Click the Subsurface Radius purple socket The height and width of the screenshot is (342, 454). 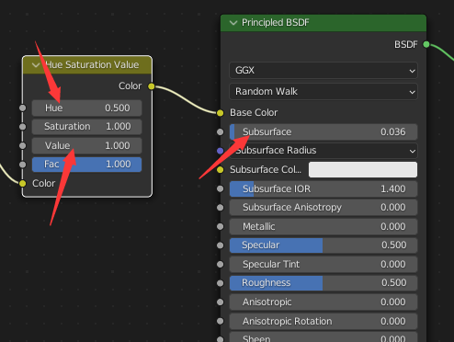coord(220,151)
